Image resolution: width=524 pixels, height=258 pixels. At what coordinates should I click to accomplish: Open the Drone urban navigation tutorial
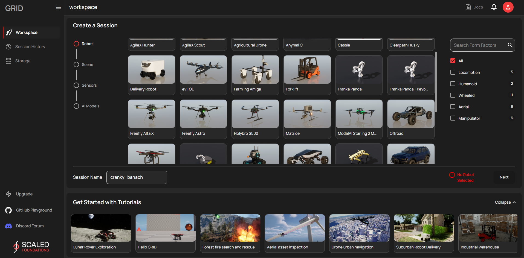point(360,233)
